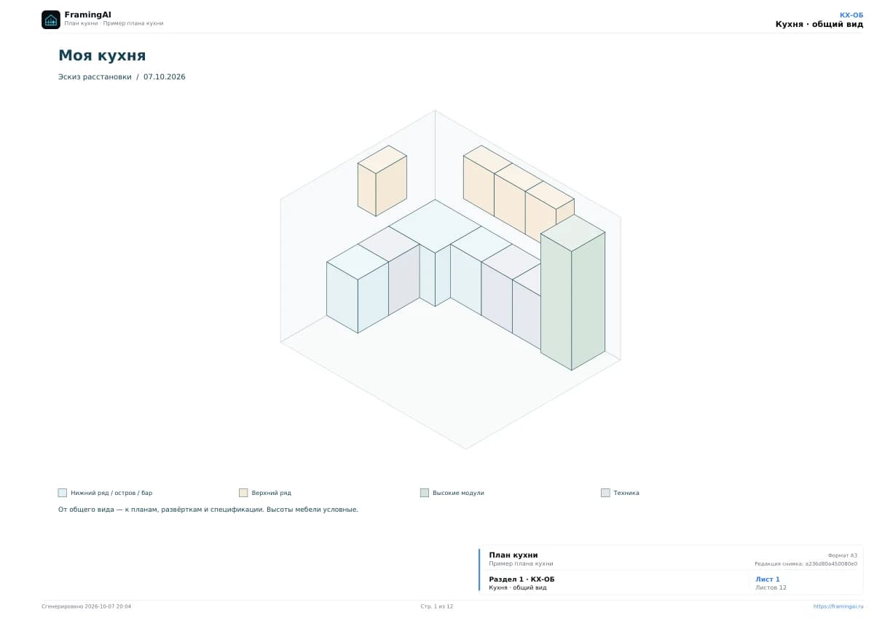Click the «Формат A3» label
The image size is (874, 618).
point(843,555)
